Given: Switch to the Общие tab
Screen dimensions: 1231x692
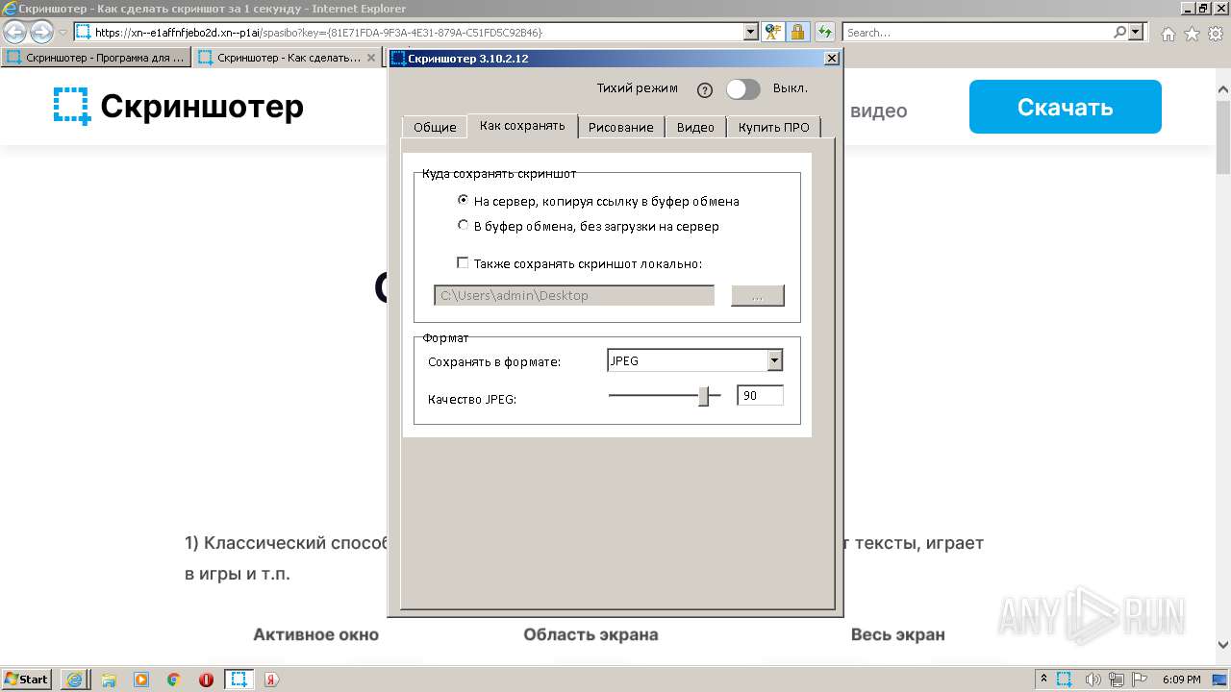Looking at the screenshot, I should coord(435,127).
